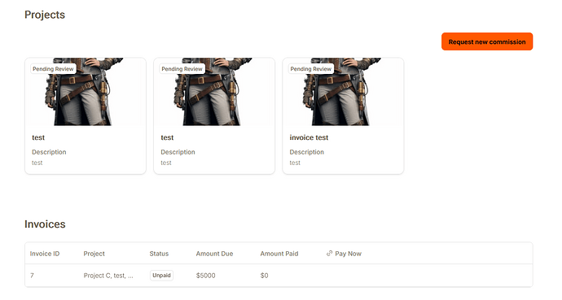562x300 pixels.
Task: Select invoice row with ID 7
Action: pyautogui.click(x=279, y=276)
